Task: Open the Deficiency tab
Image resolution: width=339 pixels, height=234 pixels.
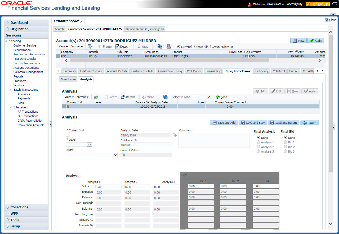Action: [262, 71]
